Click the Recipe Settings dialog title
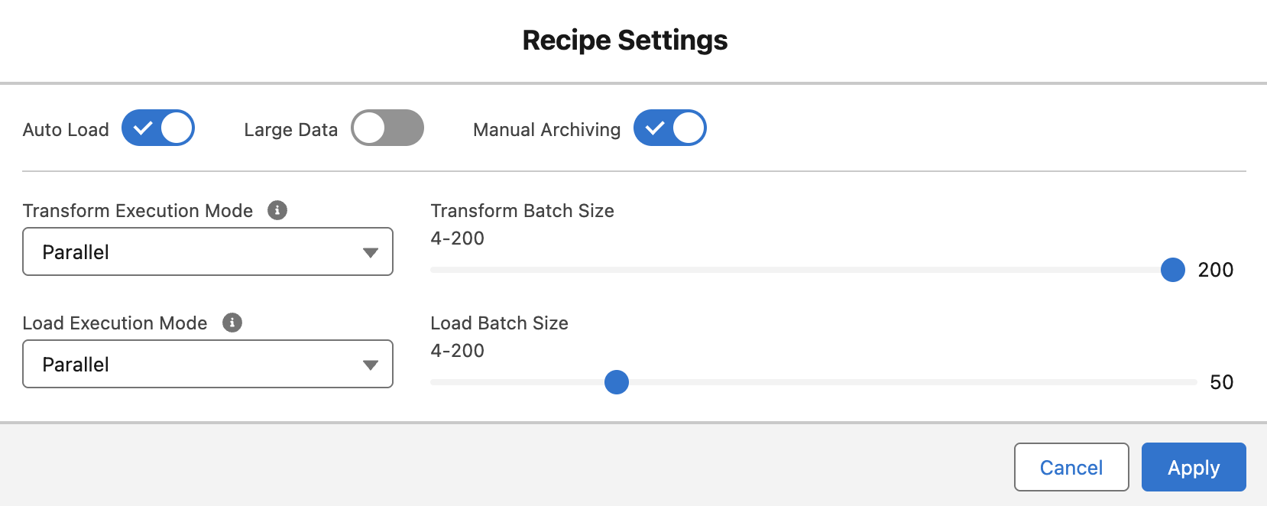The height and width of the screenshot is (506, 1267). (625, 40)
